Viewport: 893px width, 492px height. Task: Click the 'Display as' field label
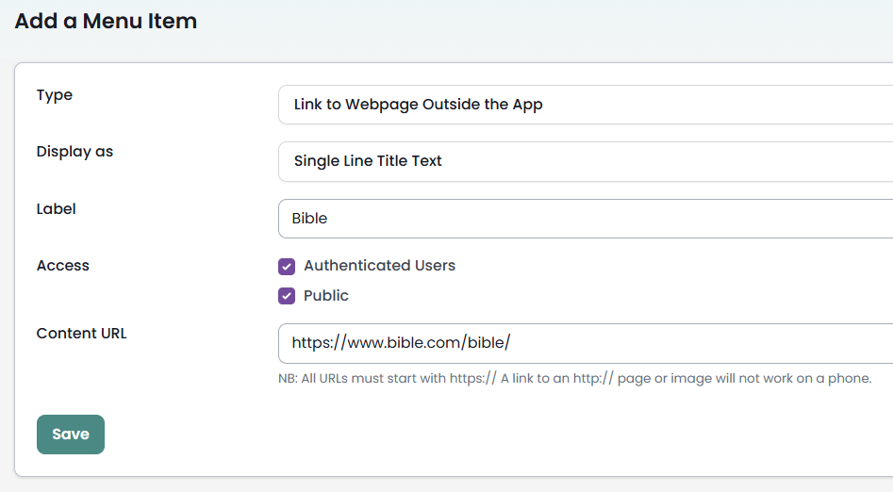click(x=74, y=152)
